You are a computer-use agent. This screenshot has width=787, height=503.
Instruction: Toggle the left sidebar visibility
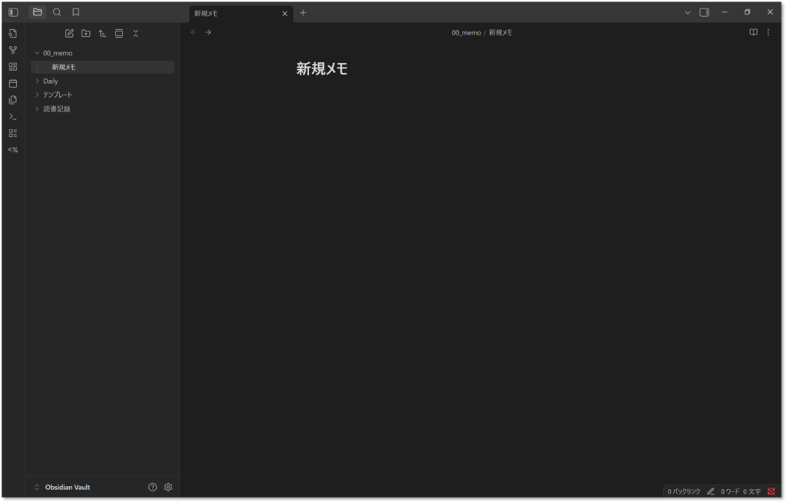coord(13,12)
